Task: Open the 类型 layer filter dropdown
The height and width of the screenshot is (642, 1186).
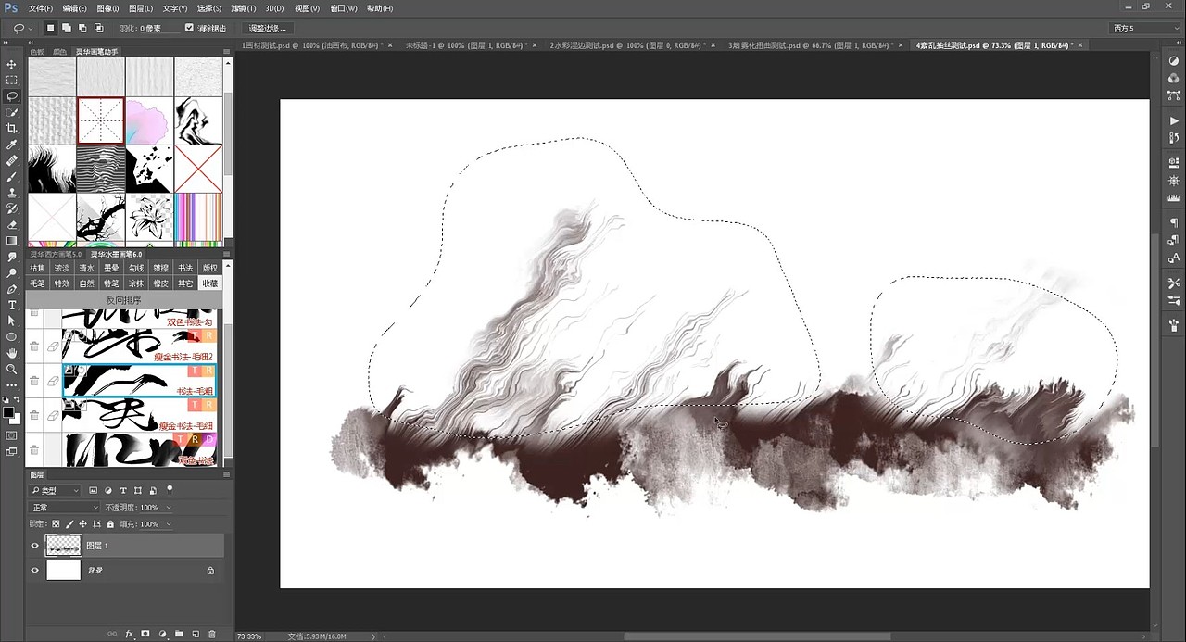Action: click(56, 490)
